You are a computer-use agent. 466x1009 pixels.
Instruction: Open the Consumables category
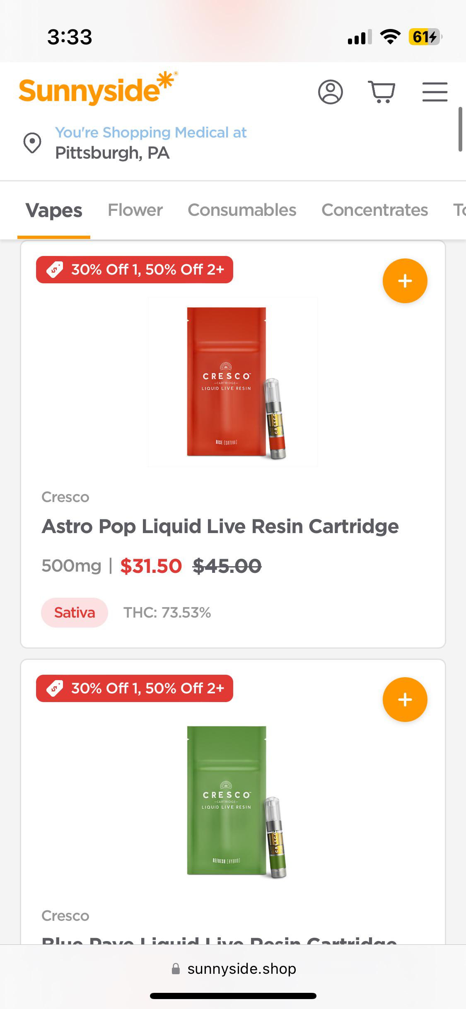pos(241,210)
